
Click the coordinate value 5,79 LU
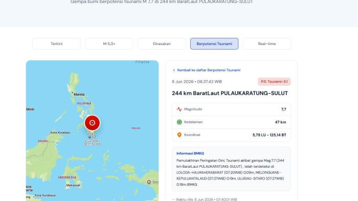coord(269,135)
